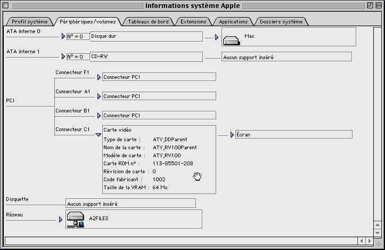
Task: Click the Mac hard disk icon
Action: point(231,41)
